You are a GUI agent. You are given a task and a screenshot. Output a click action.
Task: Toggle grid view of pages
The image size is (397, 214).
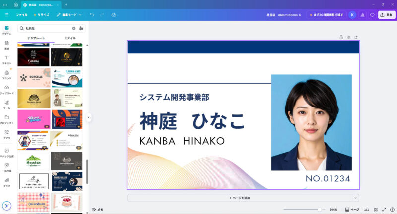pos(376,210)
